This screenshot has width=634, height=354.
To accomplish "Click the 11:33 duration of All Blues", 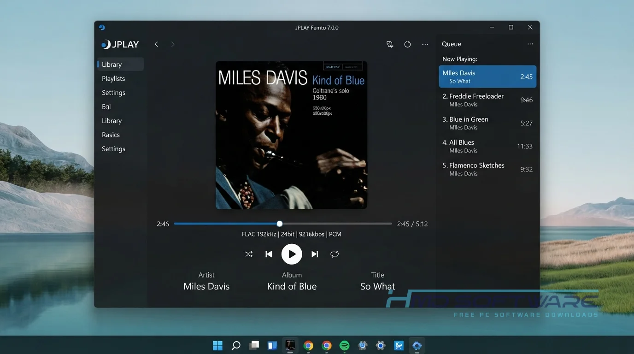I will click(x=525, y=146).
